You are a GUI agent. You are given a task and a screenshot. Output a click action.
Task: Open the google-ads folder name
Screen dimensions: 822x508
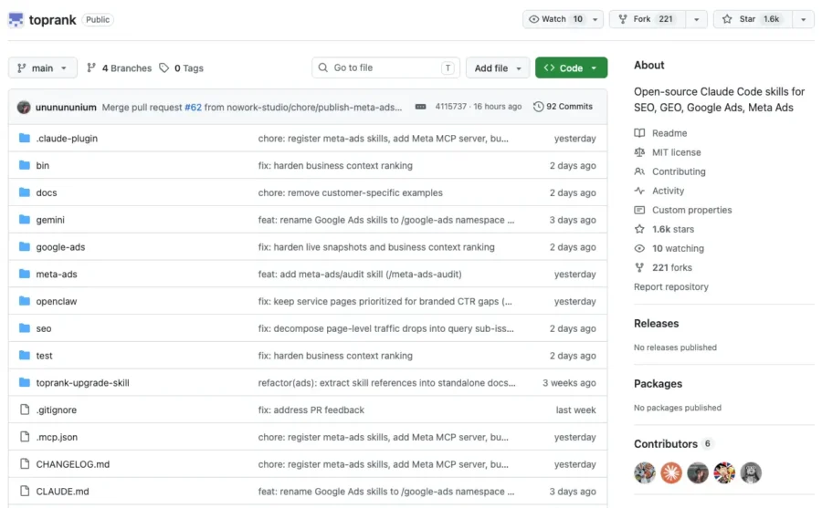[60, 247]
